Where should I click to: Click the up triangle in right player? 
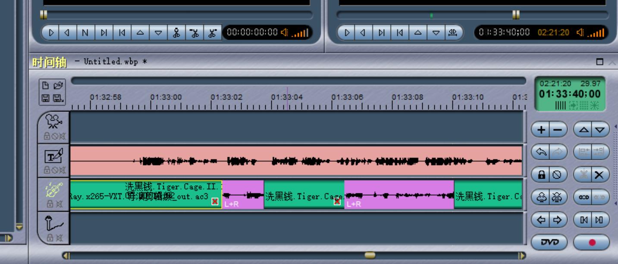[x=417, y=33]
